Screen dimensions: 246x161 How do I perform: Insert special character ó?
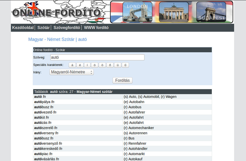coord(95,65)
